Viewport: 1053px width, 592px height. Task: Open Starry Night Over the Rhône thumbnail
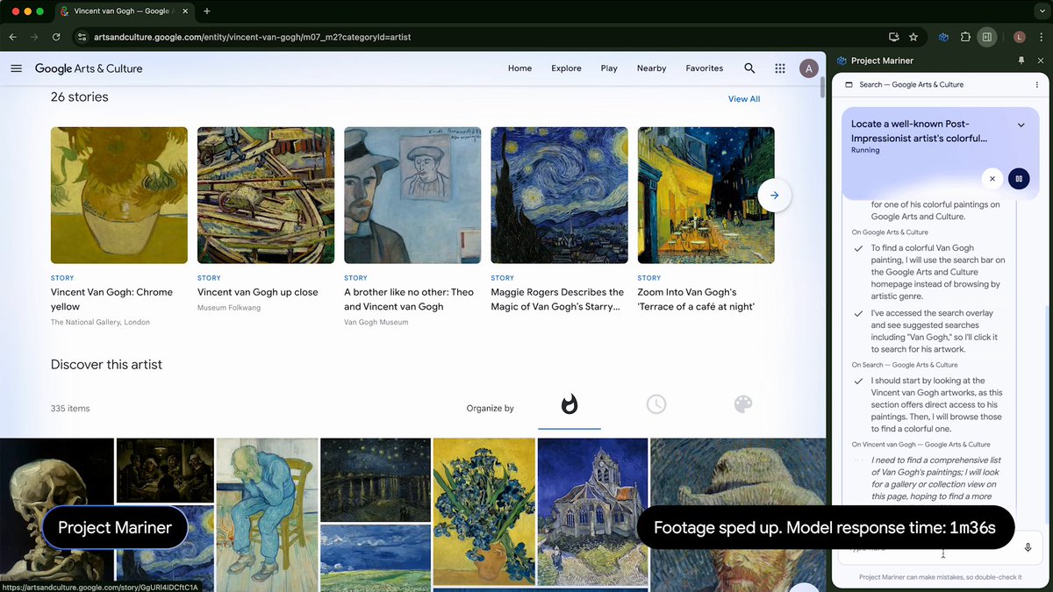click(375, 478)
